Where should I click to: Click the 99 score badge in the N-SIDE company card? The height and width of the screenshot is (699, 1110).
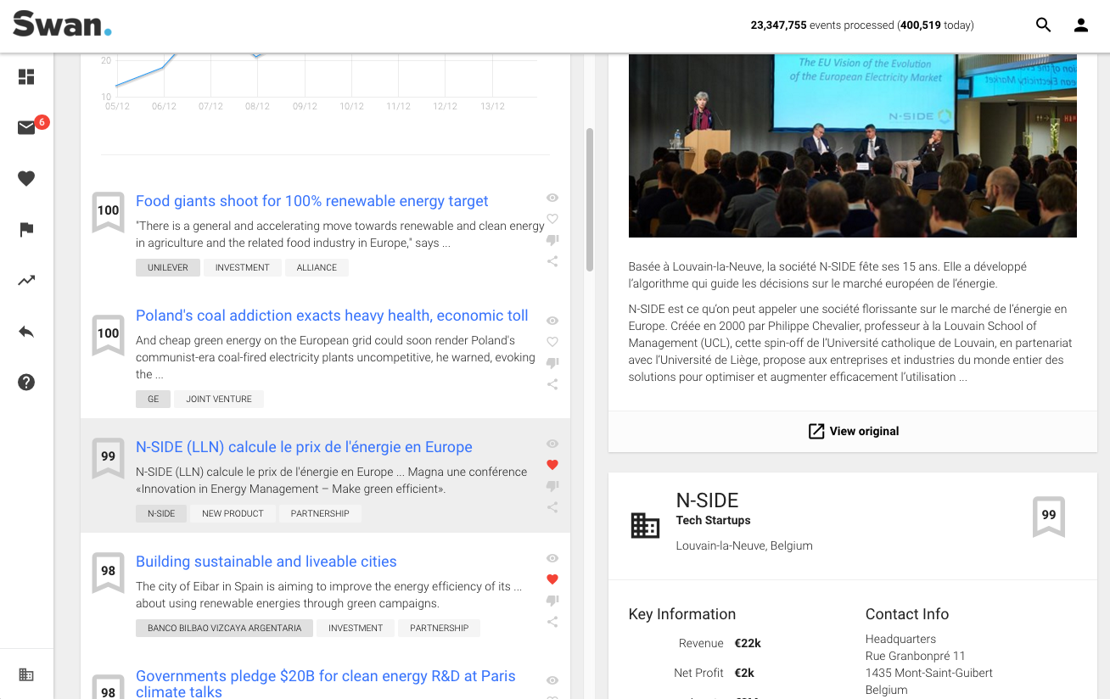tap(1049, 516)
